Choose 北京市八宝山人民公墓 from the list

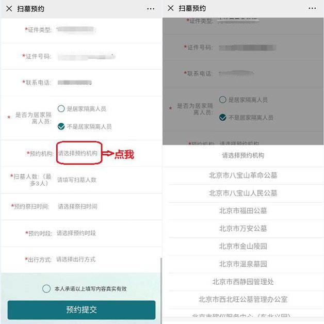tap(243, 193)
